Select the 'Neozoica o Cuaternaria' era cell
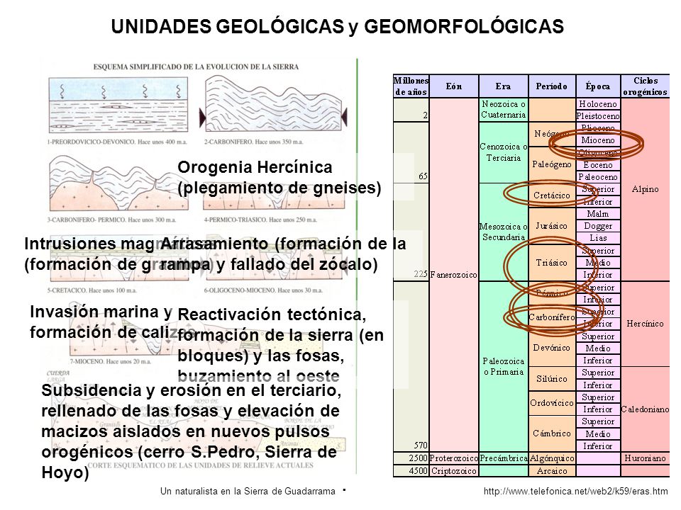 tap(504, 110)
